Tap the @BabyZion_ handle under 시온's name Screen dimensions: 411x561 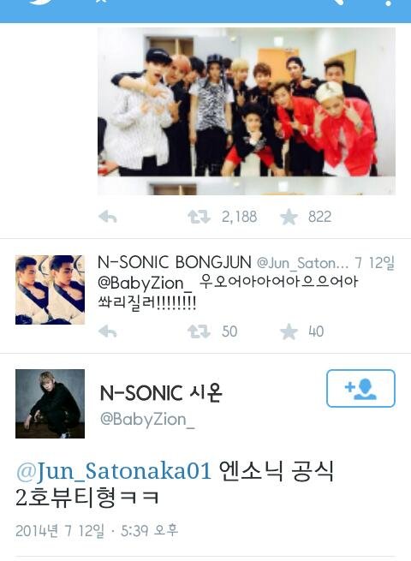pos(147,419)
